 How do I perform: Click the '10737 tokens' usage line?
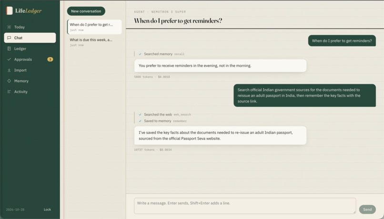point(153,150)
